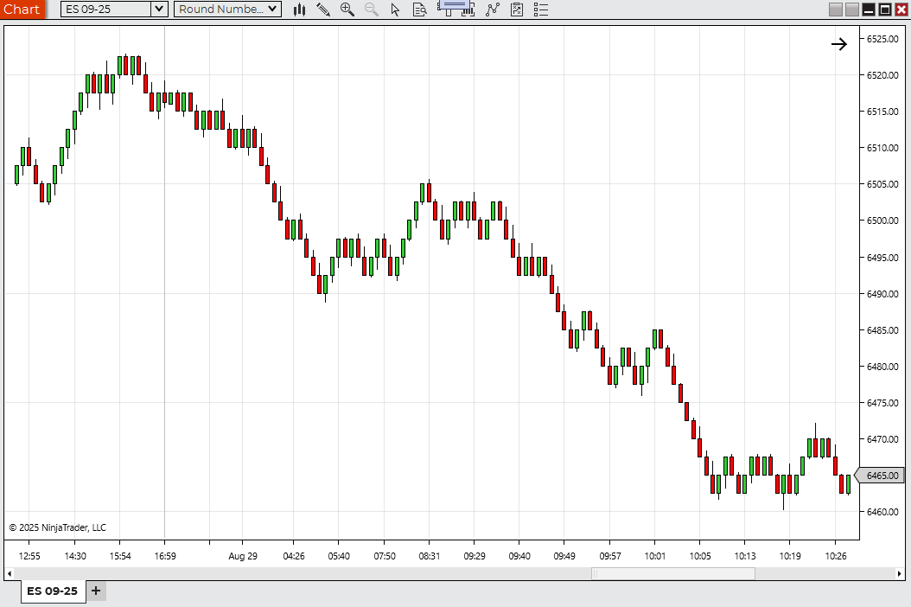This screenshot has width=911, height=607.
Task: Open the Round Numbers indicator dropdown
Action: coord(226,9)
